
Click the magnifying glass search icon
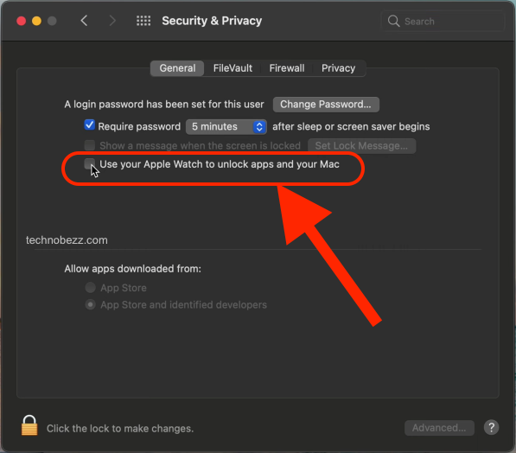pyautogui.click(x=393, y=21)
